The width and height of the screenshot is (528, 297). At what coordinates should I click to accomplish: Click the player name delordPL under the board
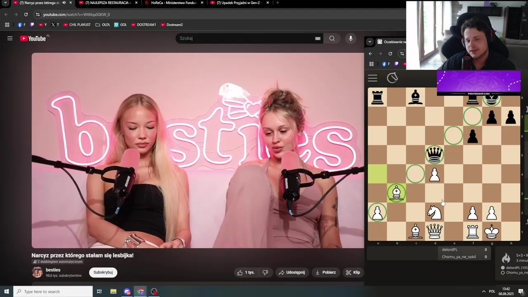(450, 250)
